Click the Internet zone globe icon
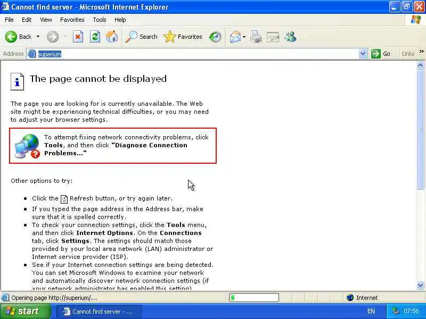 [x=350, y=298]
